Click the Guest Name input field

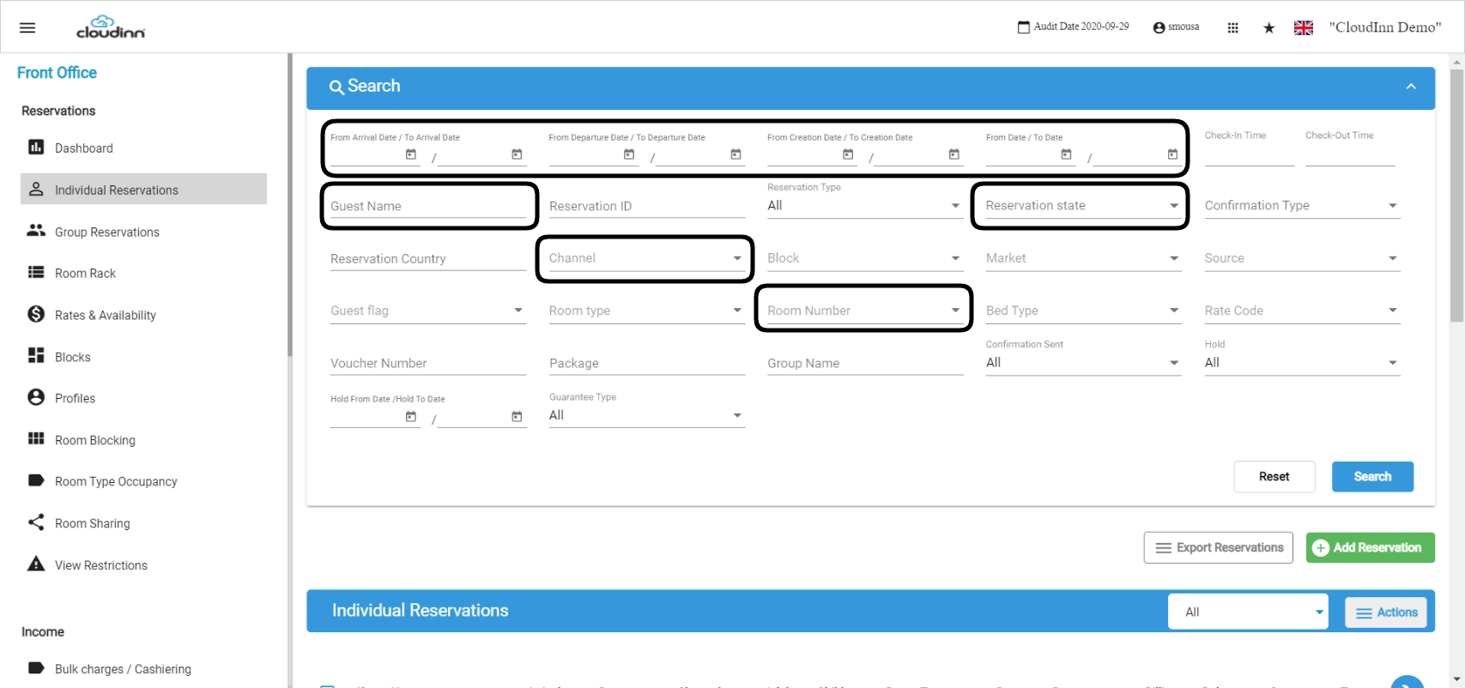tap(427, 206)
